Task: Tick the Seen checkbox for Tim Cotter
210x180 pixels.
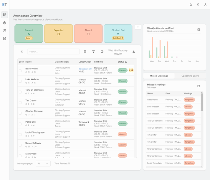Action: (x=20, y=102)
